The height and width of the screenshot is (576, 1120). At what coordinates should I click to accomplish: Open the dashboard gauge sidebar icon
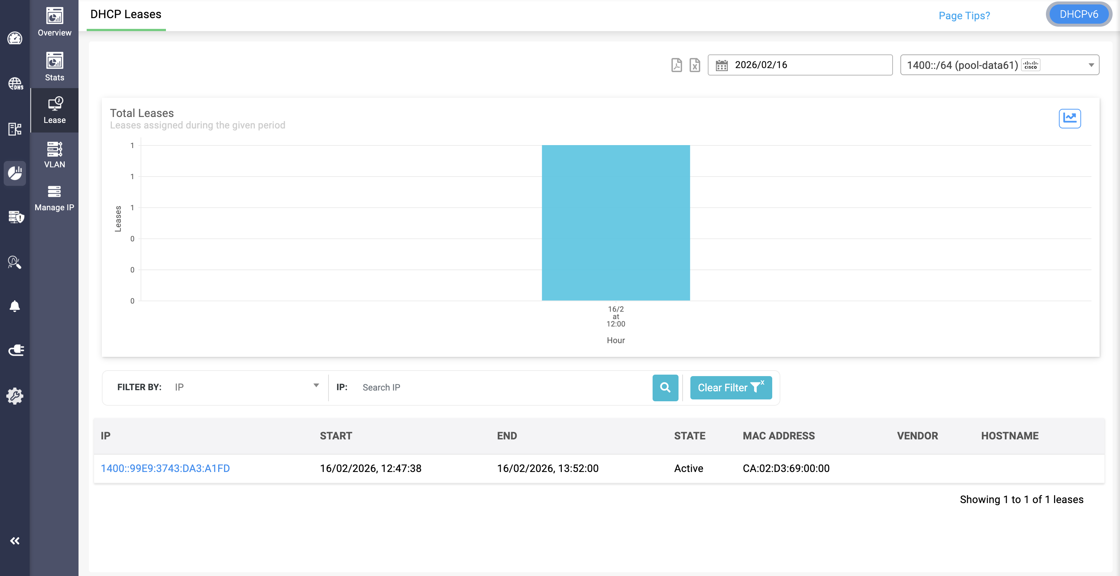15,38
